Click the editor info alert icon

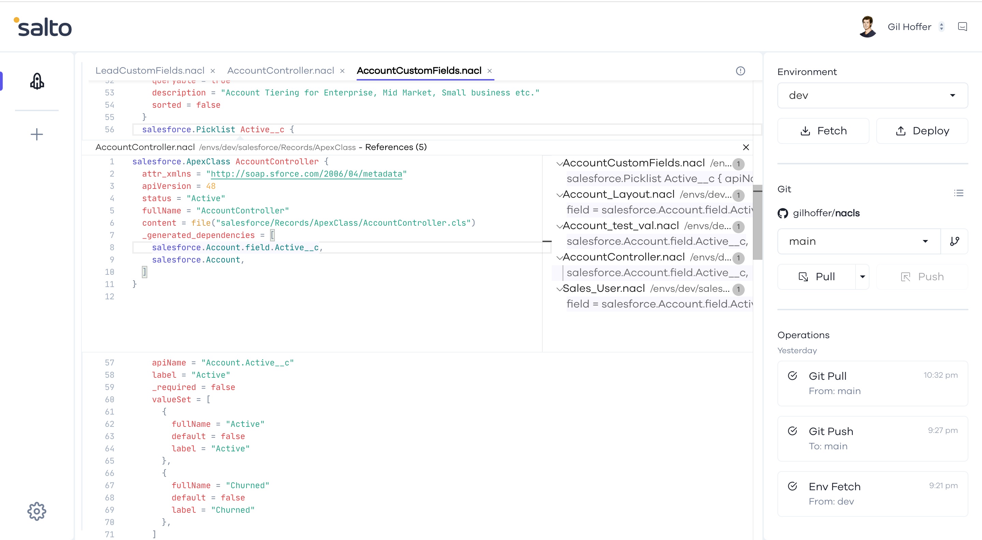coord(740,71)
